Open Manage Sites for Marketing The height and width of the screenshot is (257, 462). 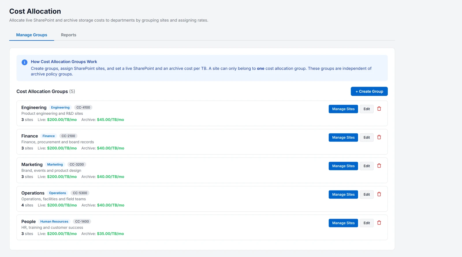click(x=343, y=166)
